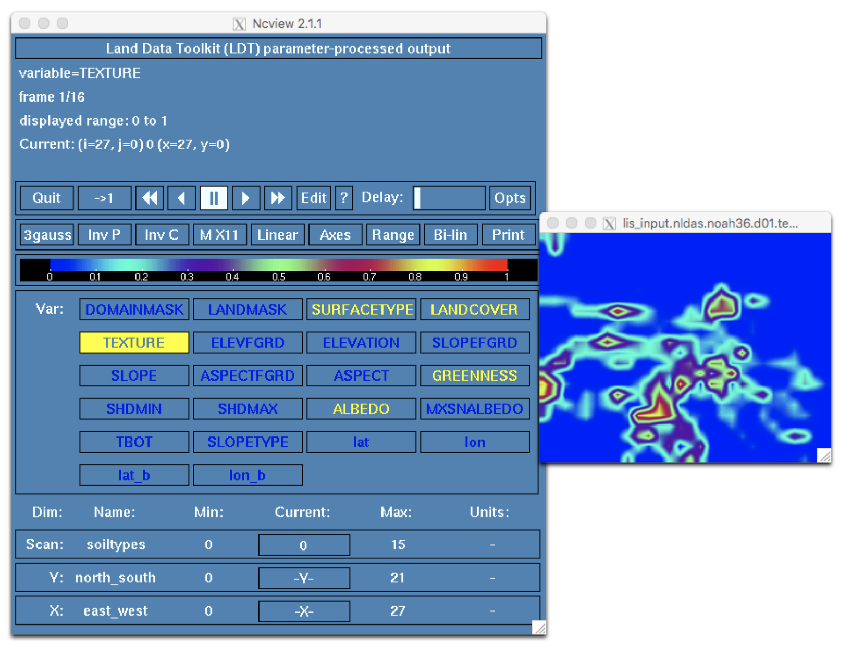The image size is (864, 650).
Task: Select the SLOPETYPE variable
Action: (x=248, y=442)
